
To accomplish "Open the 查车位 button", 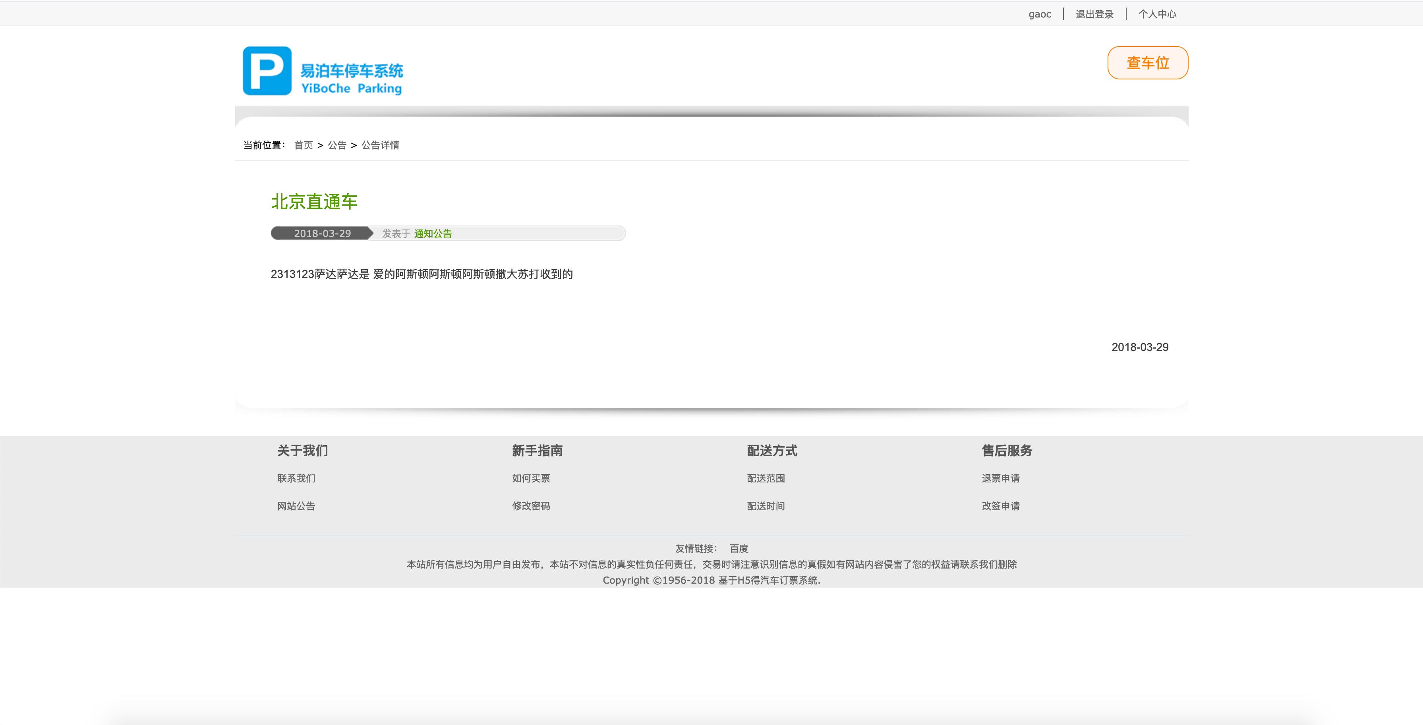I will pos(1147,63).
